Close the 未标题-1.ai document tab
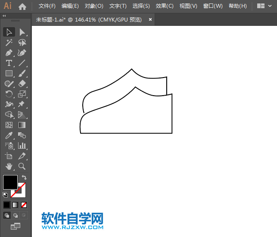The image size is (277, 237). pyautogui.click(x=150, y=19)
